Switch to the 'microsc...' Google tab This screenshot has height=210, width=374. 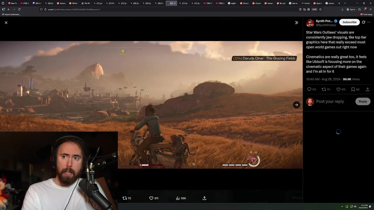coord(330,3)
